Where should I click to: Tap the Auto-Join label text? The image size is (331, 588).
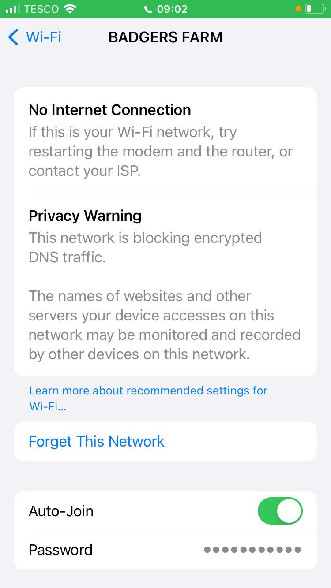click(61, 511)
